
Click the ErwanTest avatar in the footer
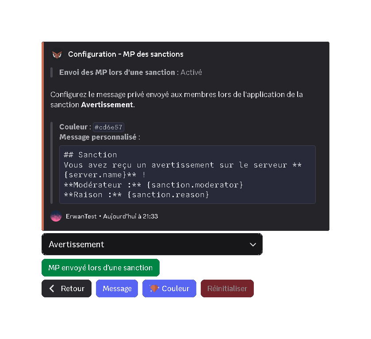(x=56, y=216)
